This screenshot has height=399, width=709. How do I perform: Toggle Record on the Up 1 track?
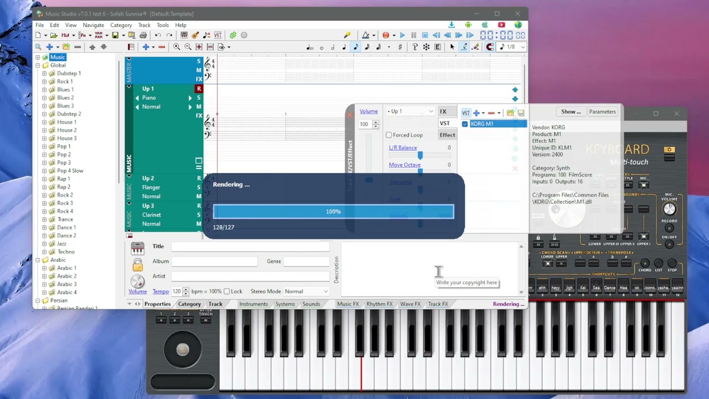tap(199, 89)
